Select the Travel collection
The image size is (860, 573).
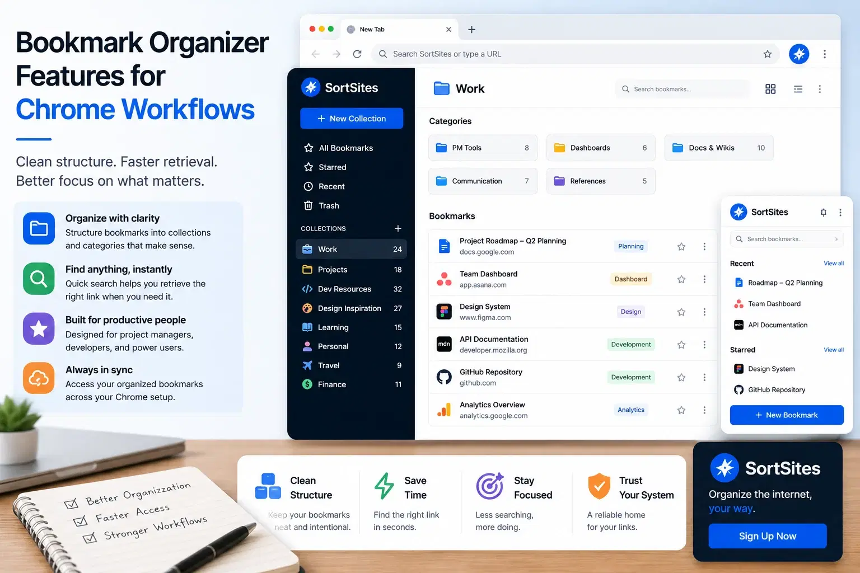(351, 365)
